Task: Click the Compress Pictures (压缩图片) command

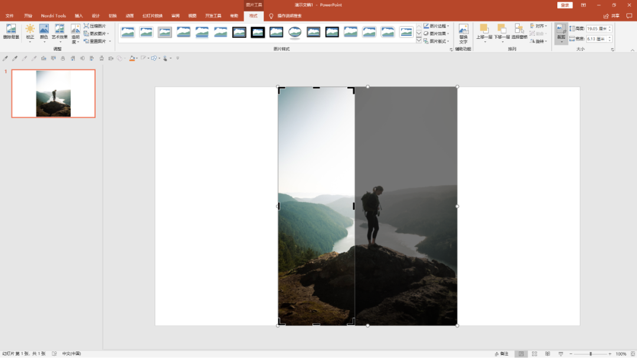Action: point(95,26)
